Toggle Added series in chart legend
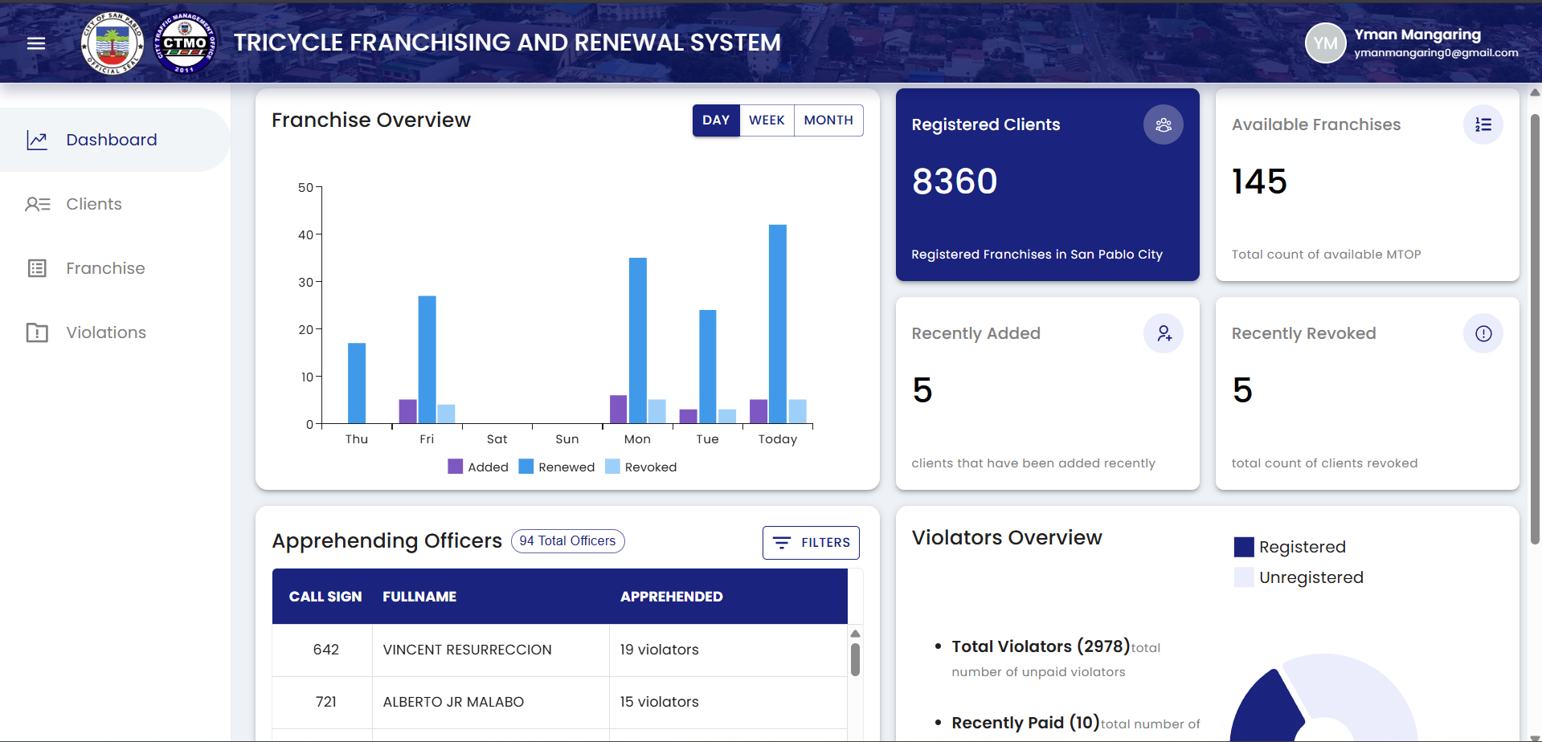The width and height of the screenshot is (1542, 742). tap(478, 467)
